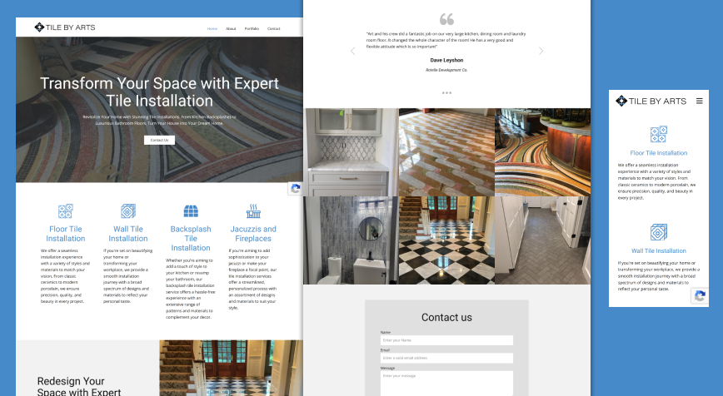Image resolution: width=723 pixels, height=396 pixels.
Task: Click the reCAPTCHA badge in mobile view
Action: (x=700, y=296)
